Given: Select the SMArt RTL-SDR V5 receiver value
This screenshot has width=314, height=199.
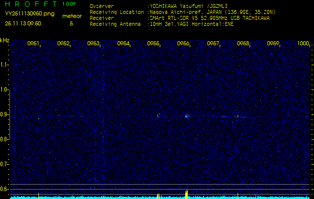Looking at the screenshot, I should pyautogui.click(x=210, y=18).
